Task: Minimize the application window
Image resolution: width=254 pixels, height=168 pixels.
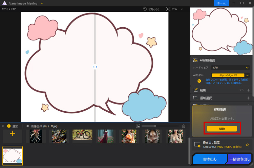Action: click(x=234, y=3)
